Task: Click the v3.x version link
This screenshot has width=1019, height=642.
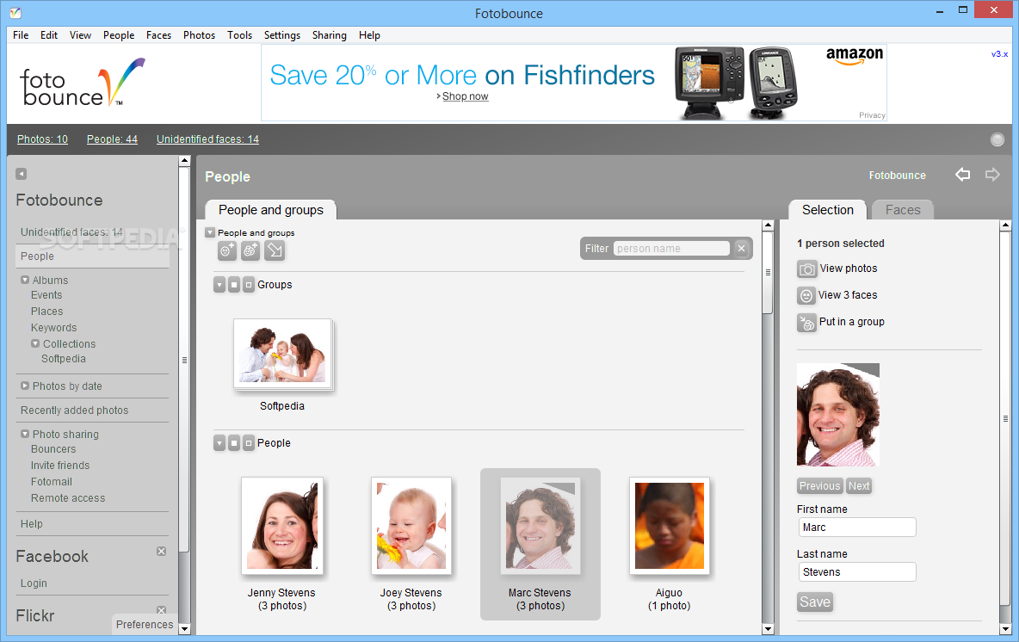Action: [x=999, y=54]
